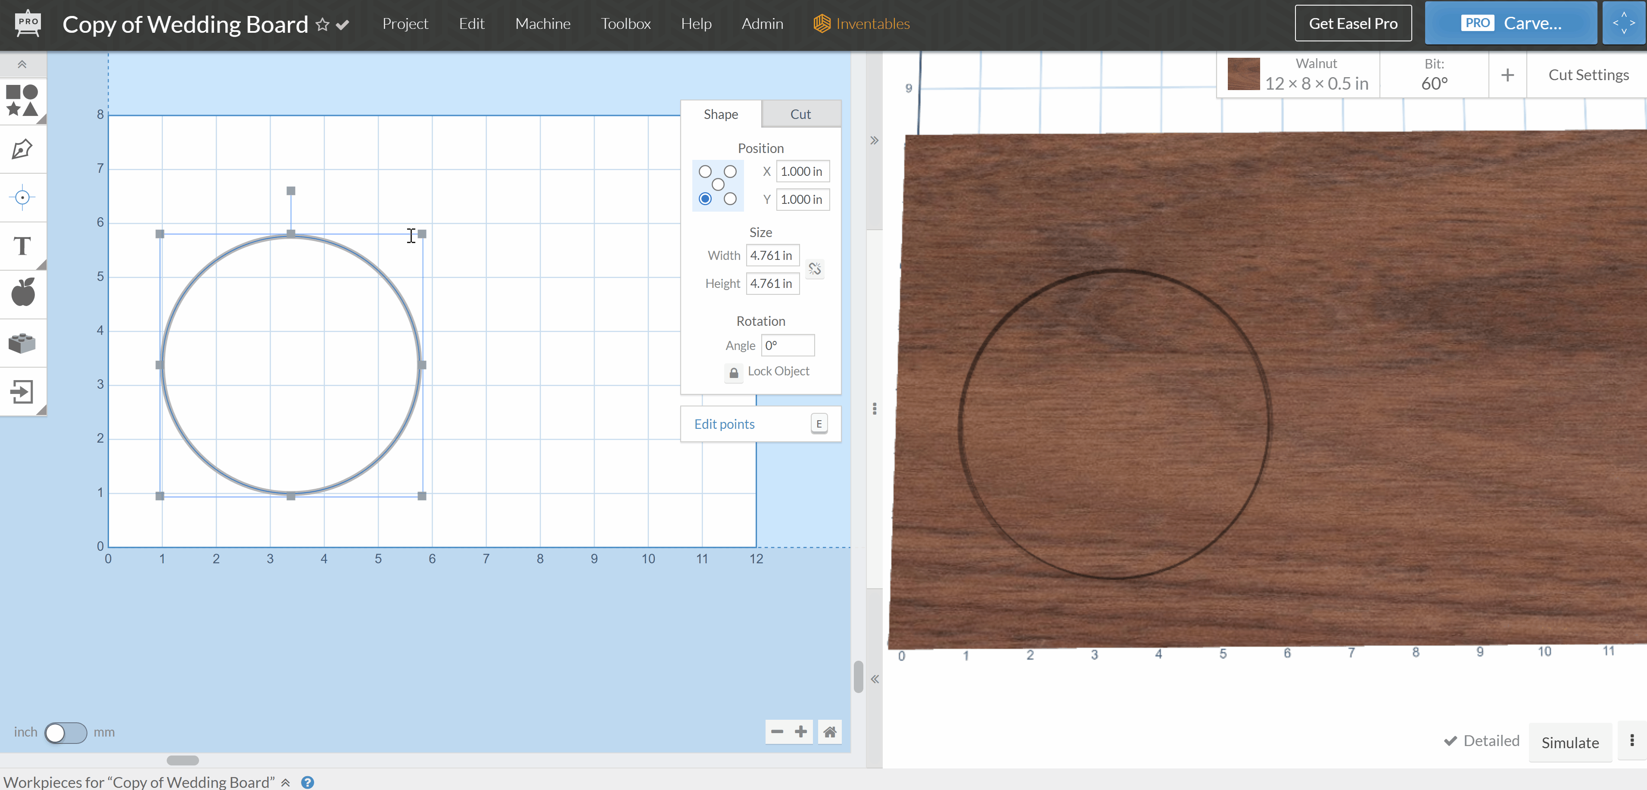The width and height of the screenshot is (1647, 790).
Task: Click the home zoom-to-fit icon
Action: (x=829, y=732)
